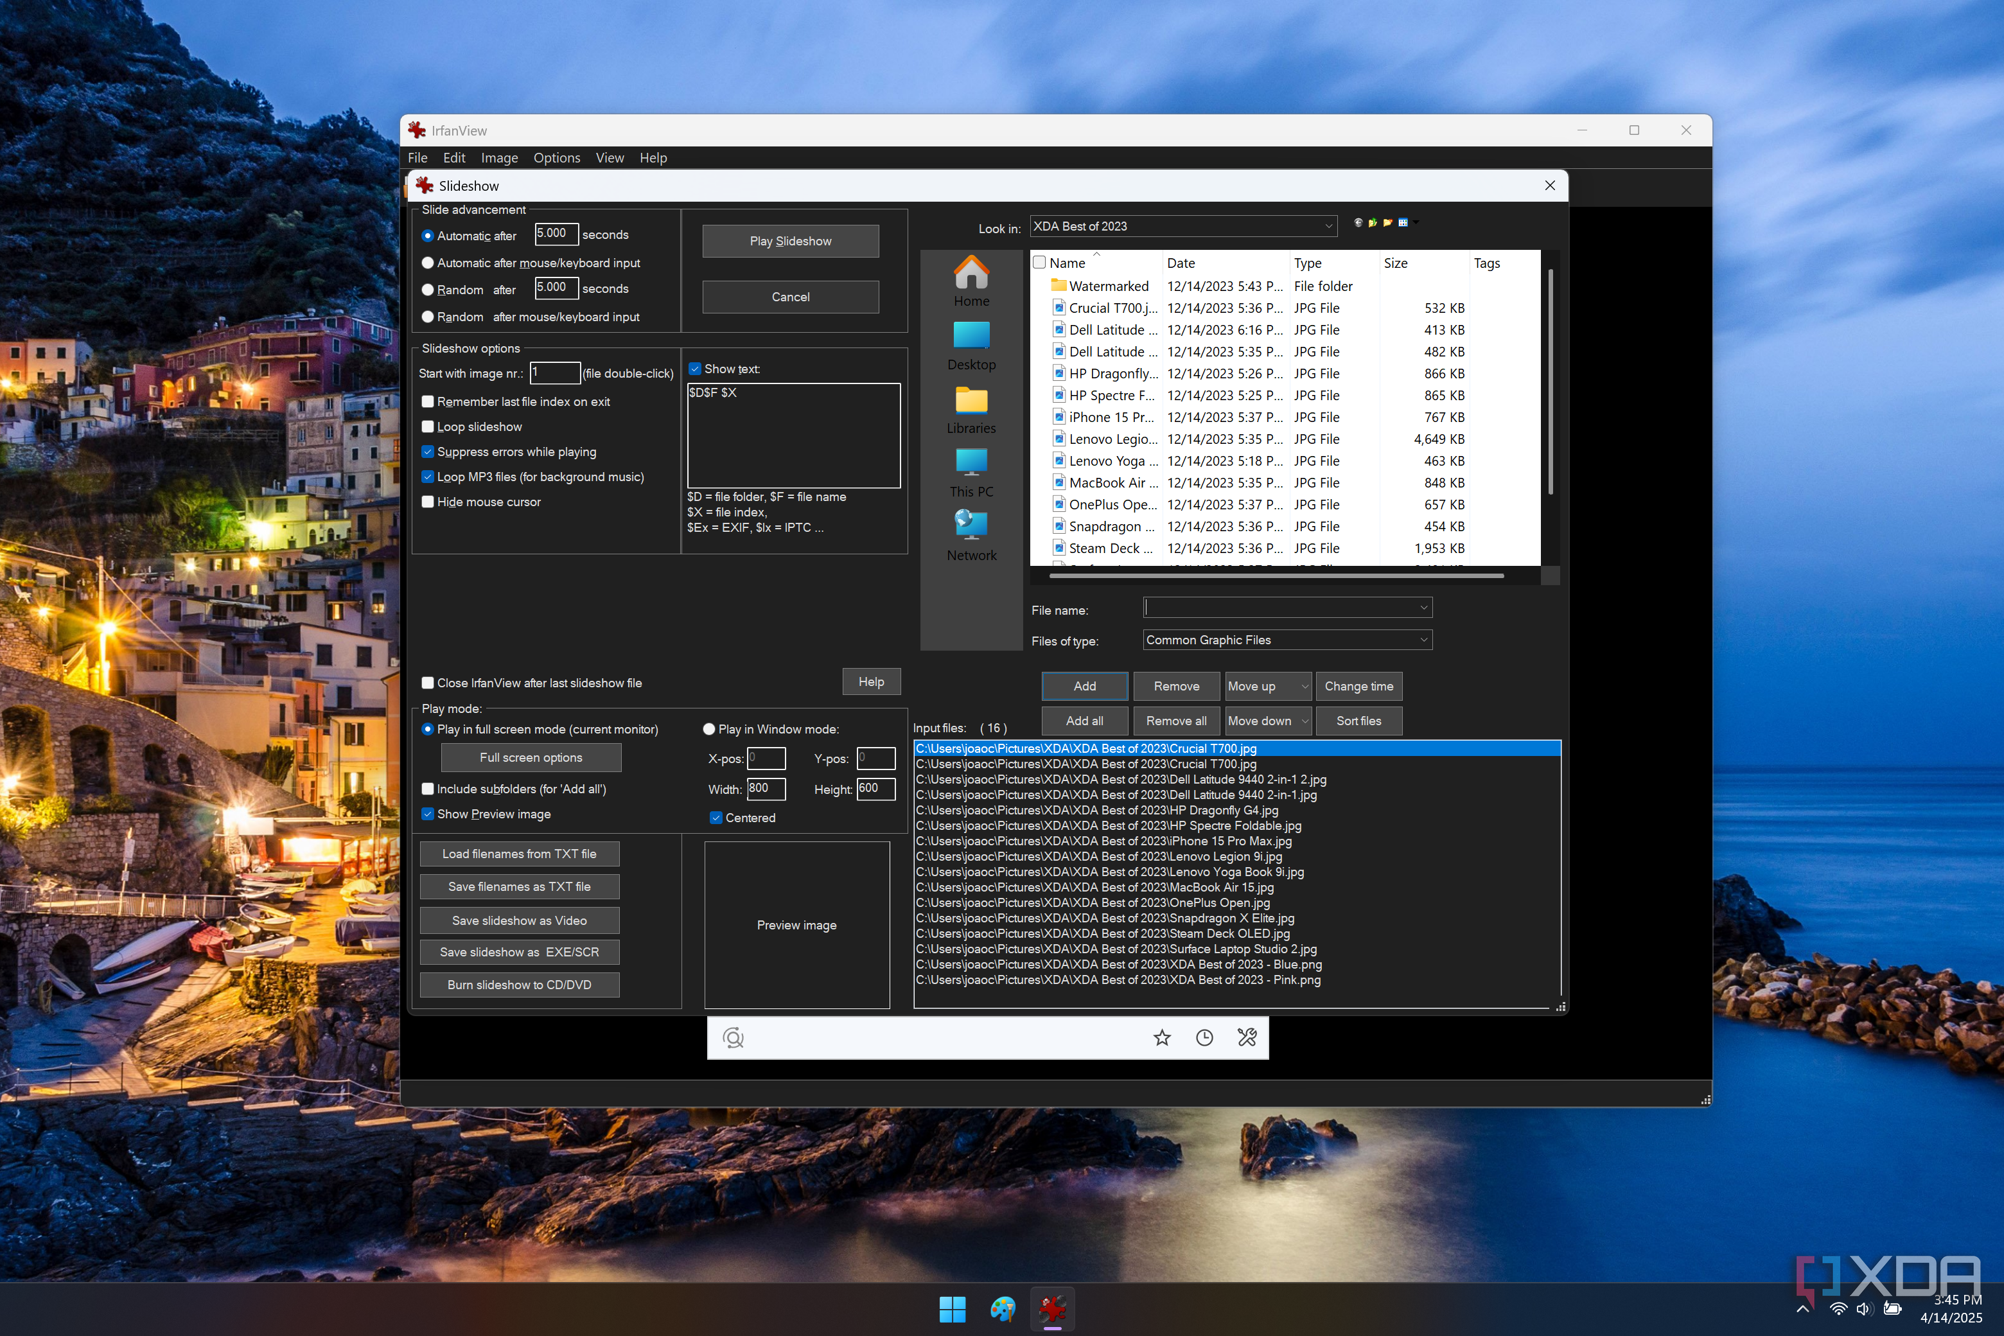2004x1336 pixels.
Task: Open the Image menu in IrfanView
Action: (x=499, y=157)
